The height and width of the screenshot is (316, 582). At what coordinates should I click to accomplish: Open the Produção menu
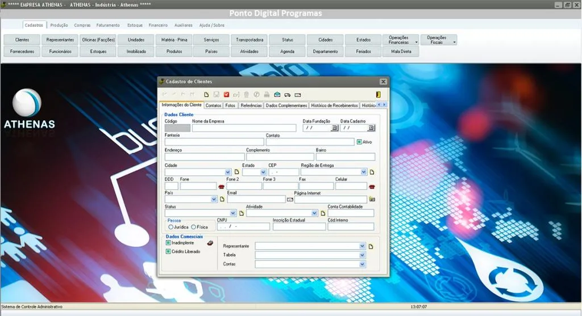[59, 25]
